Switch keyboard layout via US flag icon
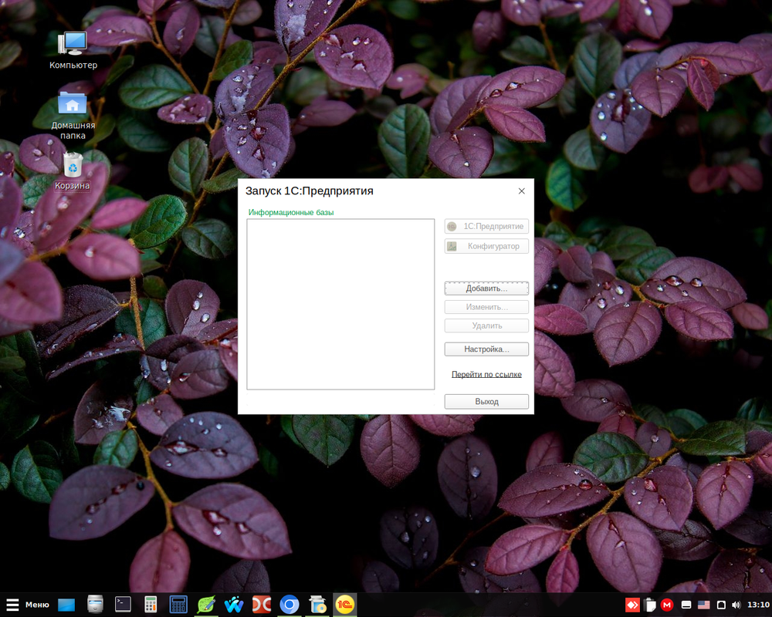The image size is (772, 617). [x=704, y=605]
